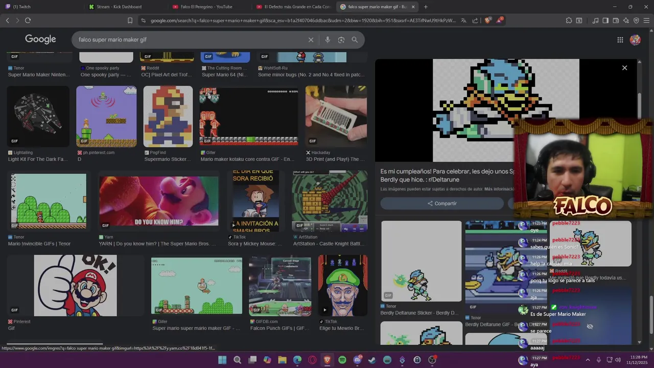Switch to 'El Defecto más Grande' tab

click(294, 7)
